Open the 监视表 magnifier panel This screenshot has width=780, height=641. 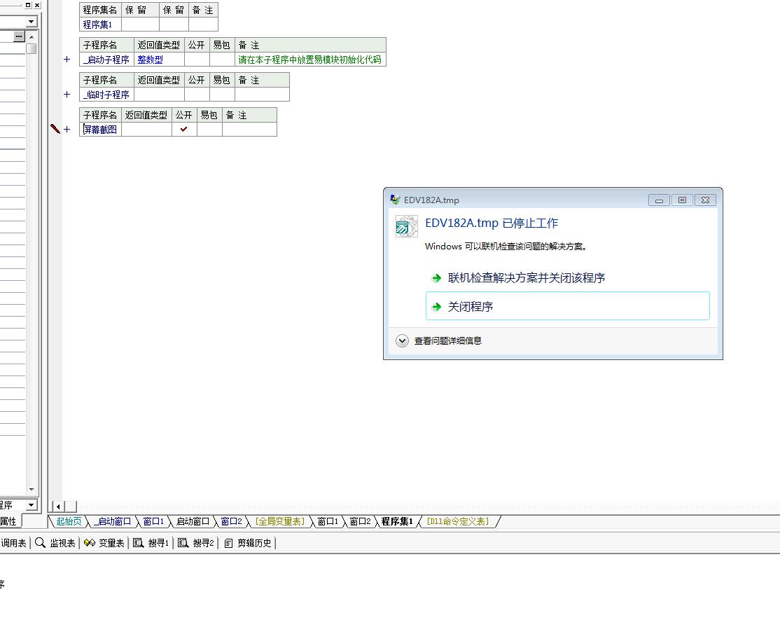pyautogui.click(x=55, y=543)
